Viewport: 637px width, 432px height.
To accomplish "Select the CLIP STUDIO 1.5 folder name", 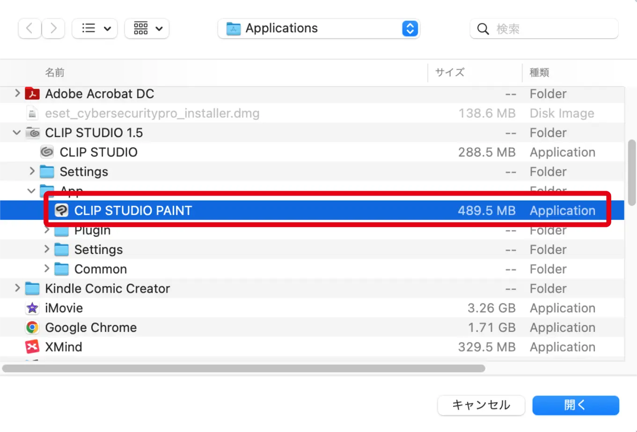I will [94, 133].
